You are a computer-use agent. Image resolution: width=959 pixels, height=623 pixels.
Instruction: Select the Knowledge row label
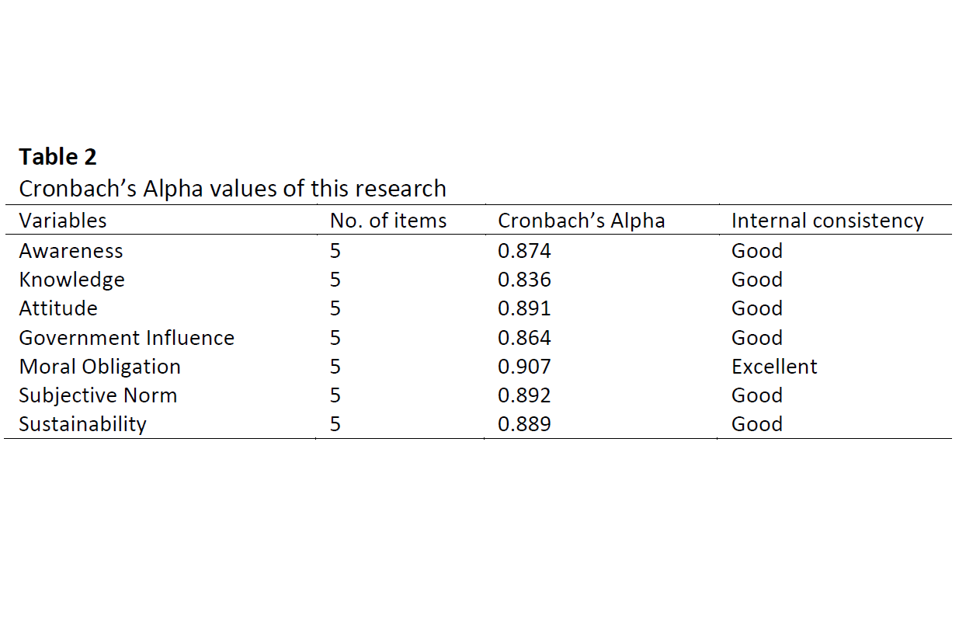coord(71,280)
